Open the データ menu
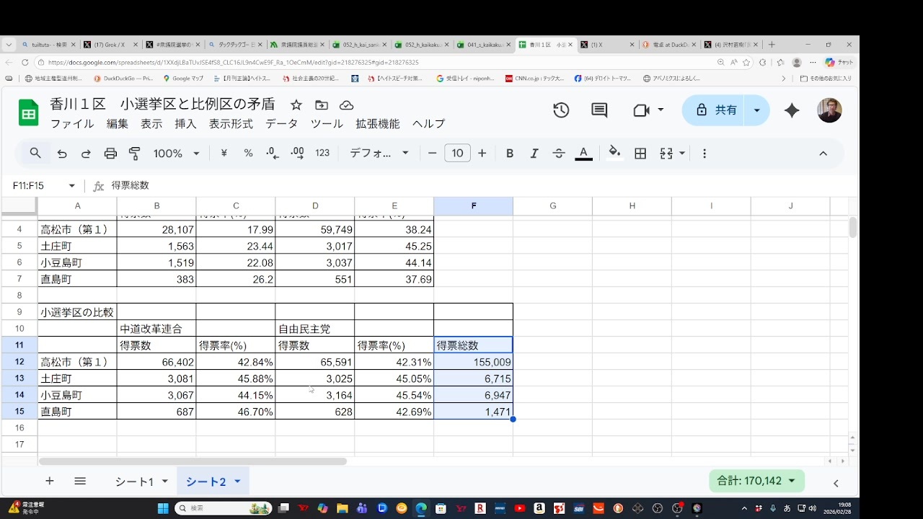 [281, 124]
